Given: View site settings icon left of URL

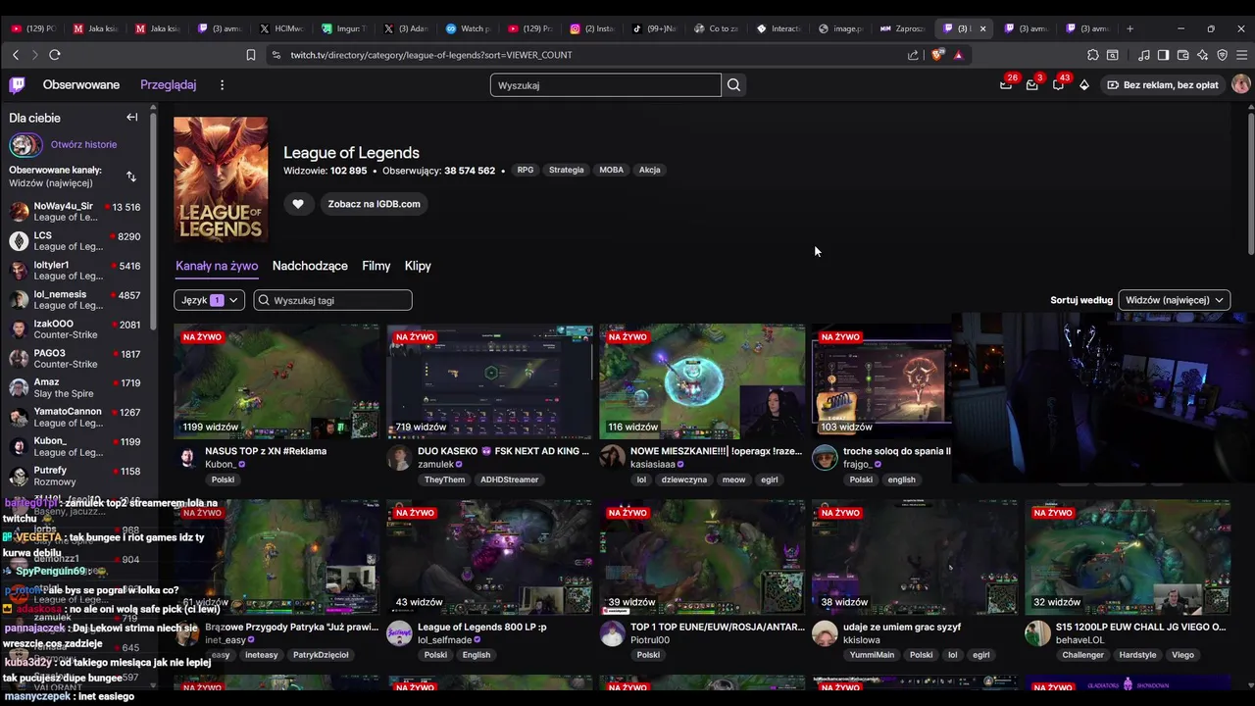Looking at the screenshot, I should click(x=276, y=55).
